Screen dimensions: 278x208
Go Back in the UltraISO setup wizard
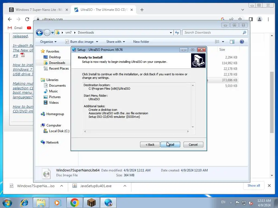point(150,145)
